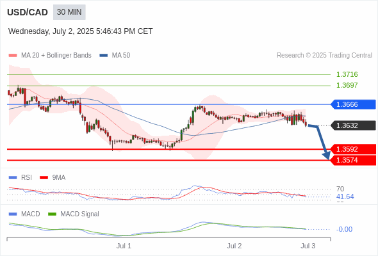Click the Research © 2025 Trading Central credit
Image resolution: width=378 pixels, height=256 pixels.
pyautogui.click(x=324, y=56)
